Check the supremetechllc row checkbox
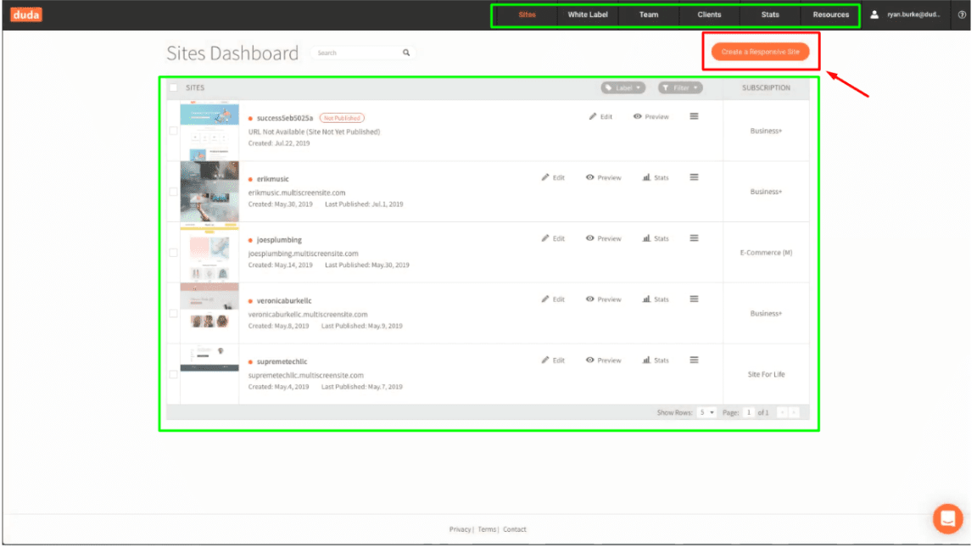Viewport: 977px width, 548px height. click(175, 376)
